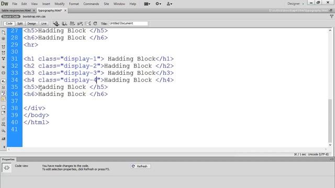Switch to Live view
This screenshot has height=188, width=335.
point(44,23)
